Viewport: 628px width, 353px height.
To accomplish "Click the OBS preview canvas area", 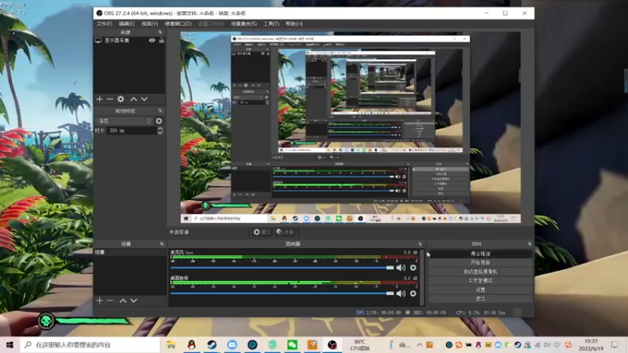I will 350,127.
